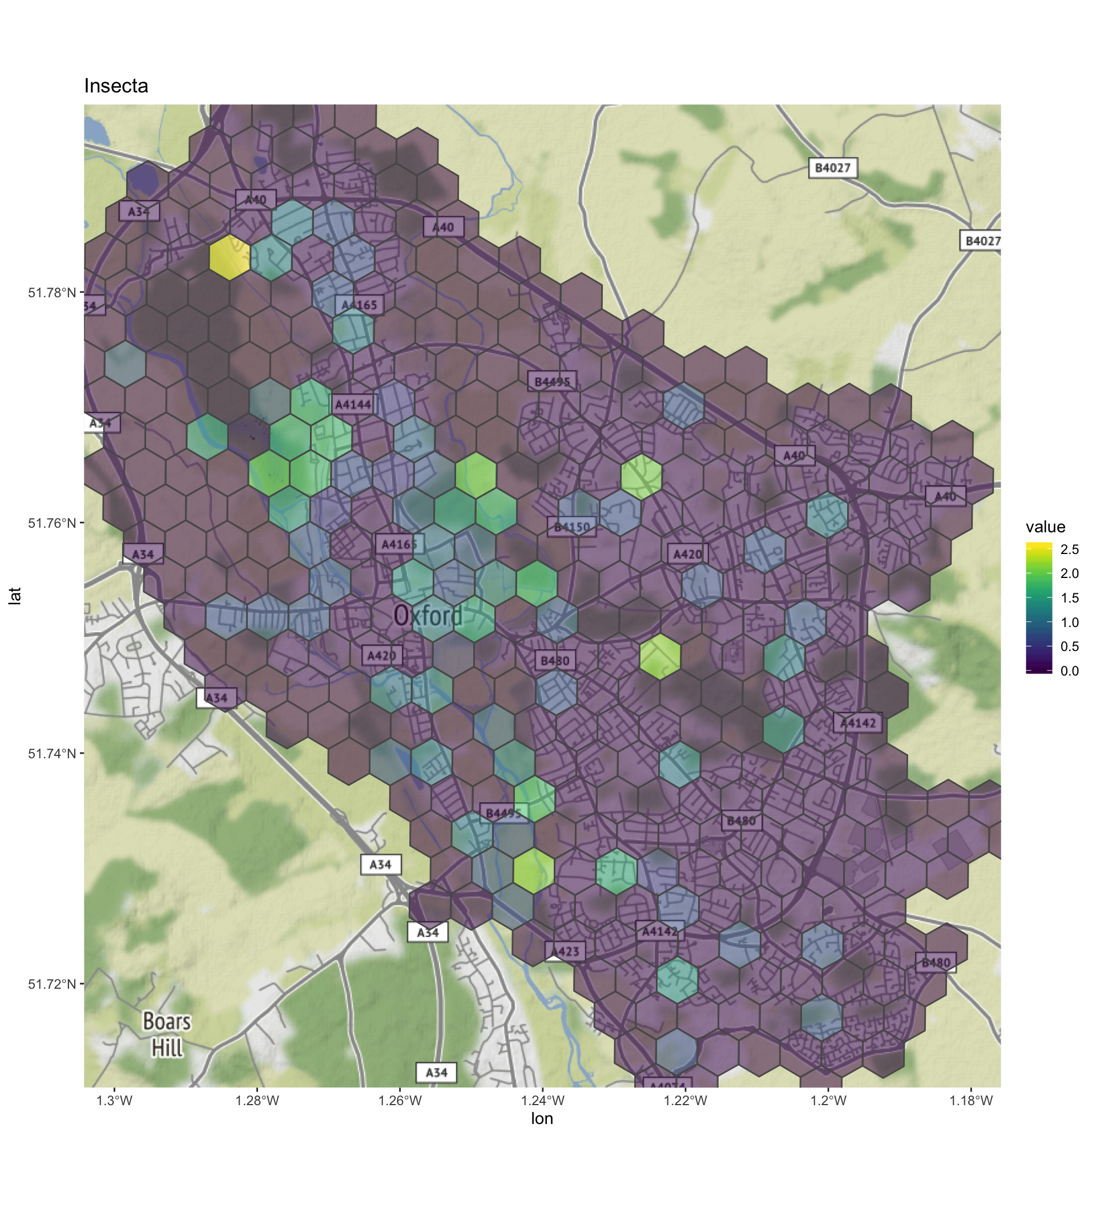Click the 2.5 legend tick label
The width and height of the screenshot is (1096, 1205).
click(x=1069, y=549)
